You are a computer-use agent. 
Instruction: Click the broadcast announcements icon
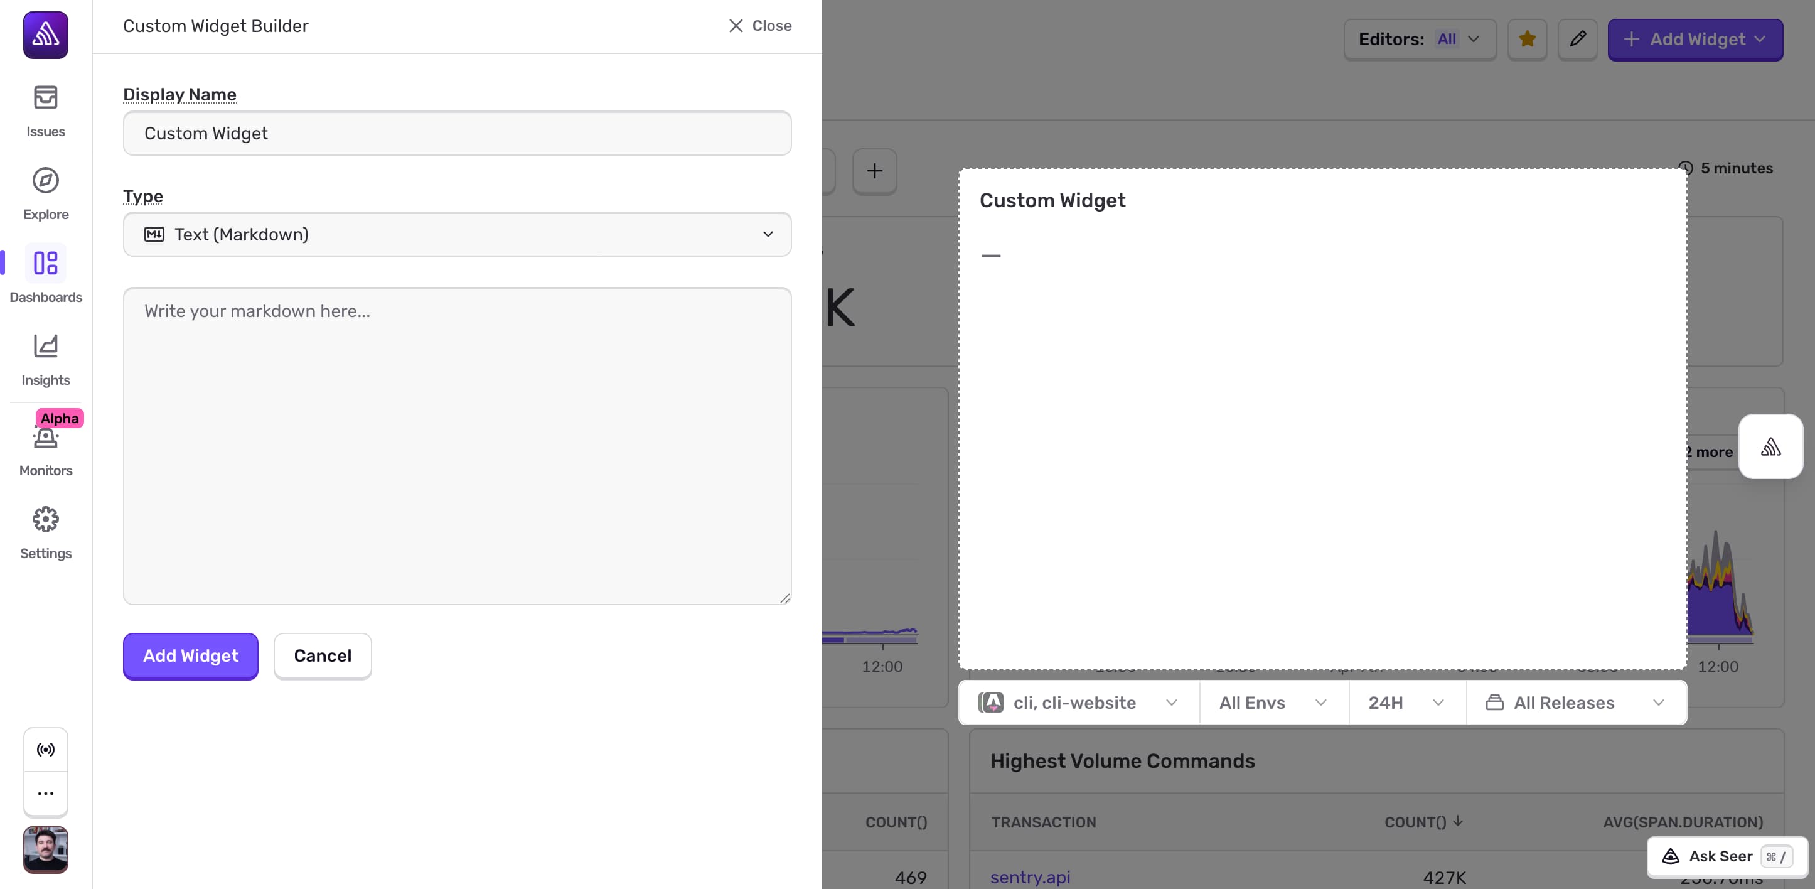click(45, 749)
